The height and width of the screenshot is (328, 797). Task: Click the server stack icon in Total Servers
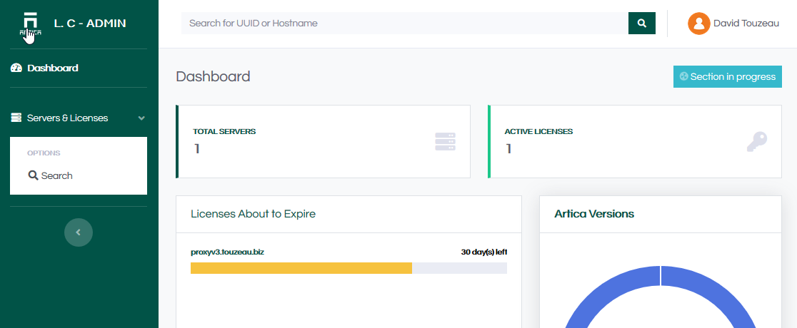pyautogui.click(x=445, y=142)
